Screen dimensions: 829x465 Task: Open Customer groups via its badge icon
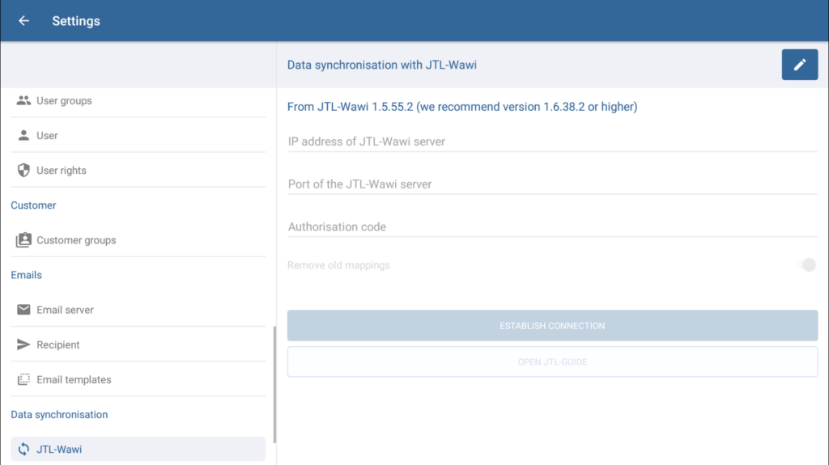pos(23,240)
